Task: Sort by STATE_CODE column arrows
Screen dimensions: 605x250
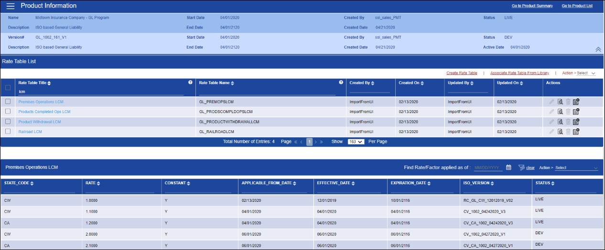Action: [x=32, y=183]
